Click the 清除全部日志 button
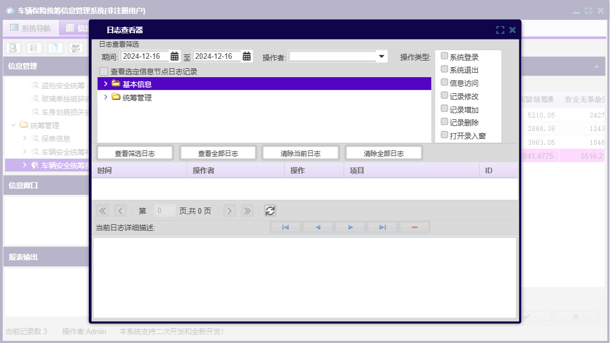 (384, 153)
